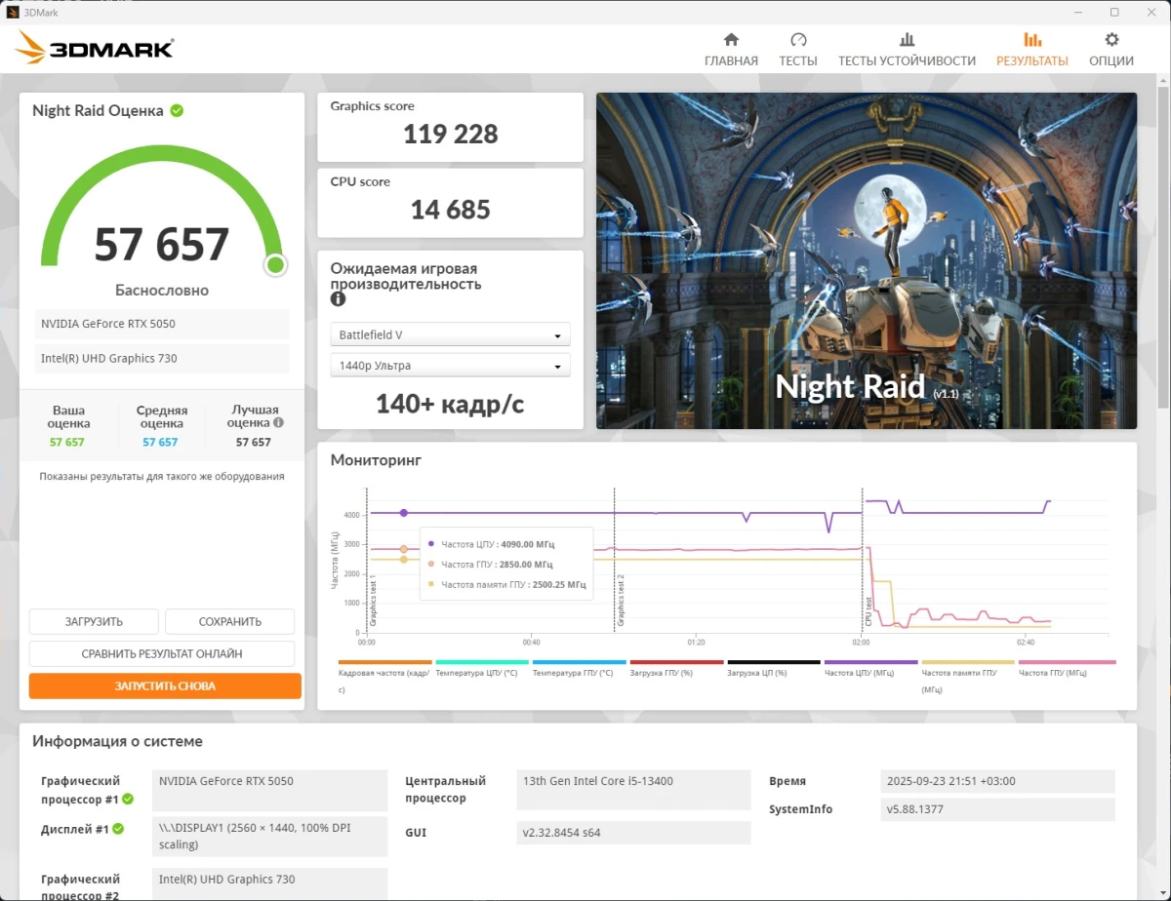Click the marker dot at the score gauge end
This screenshot has height=901, width=1171.
274,264
